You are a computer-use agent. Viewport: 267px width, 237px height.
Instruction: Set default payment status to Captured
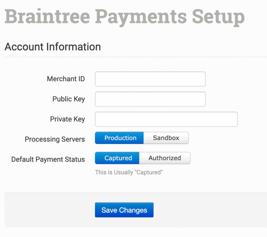pos(117,158)
